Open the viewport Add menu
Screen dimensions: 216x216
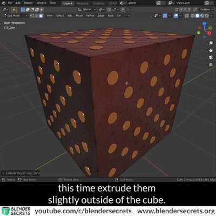(70, 16)
